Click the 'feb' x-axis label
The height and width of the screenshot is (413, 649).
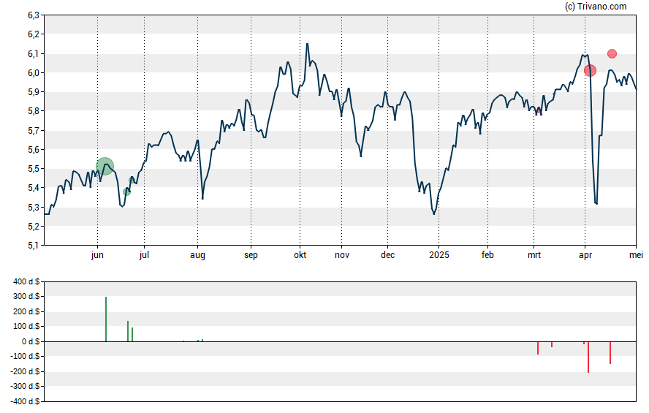pyautogui.click(x=487, y=255)
